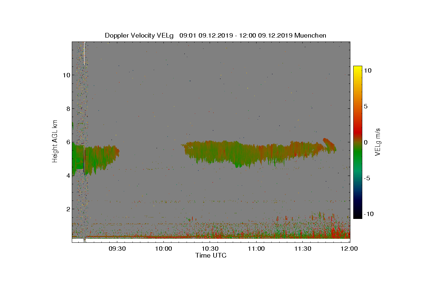Click the colorbar label -5
This screenshot has width=433, height=289.
pyautogui.click(x=367, y=178)
